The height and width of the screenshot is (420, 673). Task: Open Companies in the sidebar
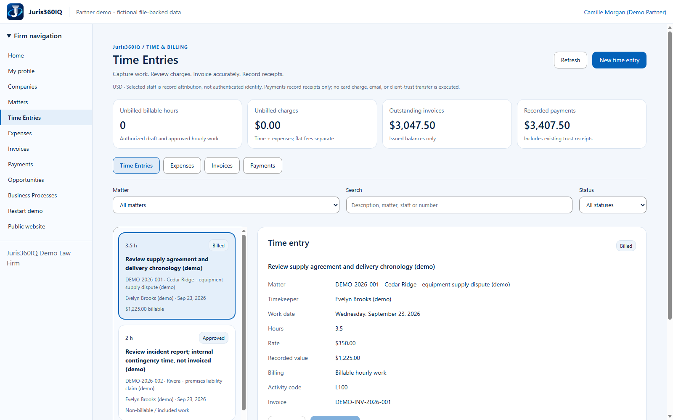(x=46, y=87)
